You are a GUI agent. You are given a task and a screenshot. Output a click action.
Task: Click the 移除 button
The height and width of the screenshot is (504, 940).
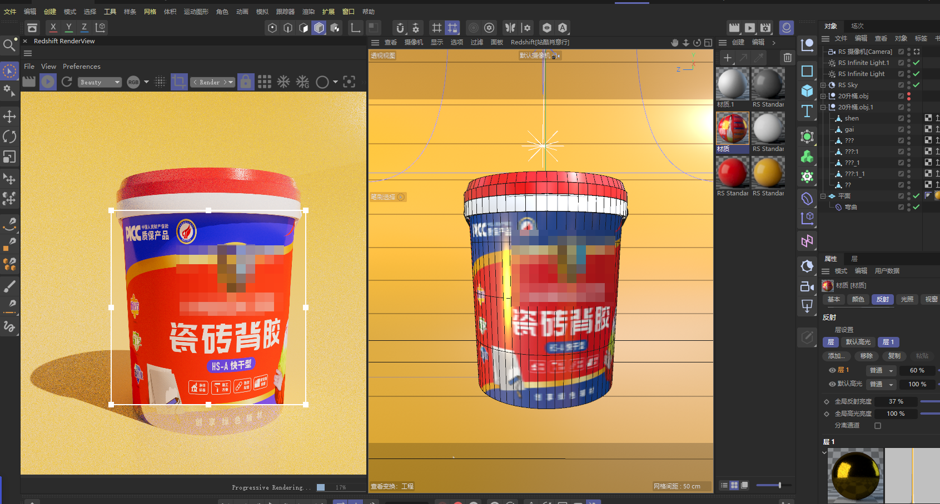click(x=867, y=356)
